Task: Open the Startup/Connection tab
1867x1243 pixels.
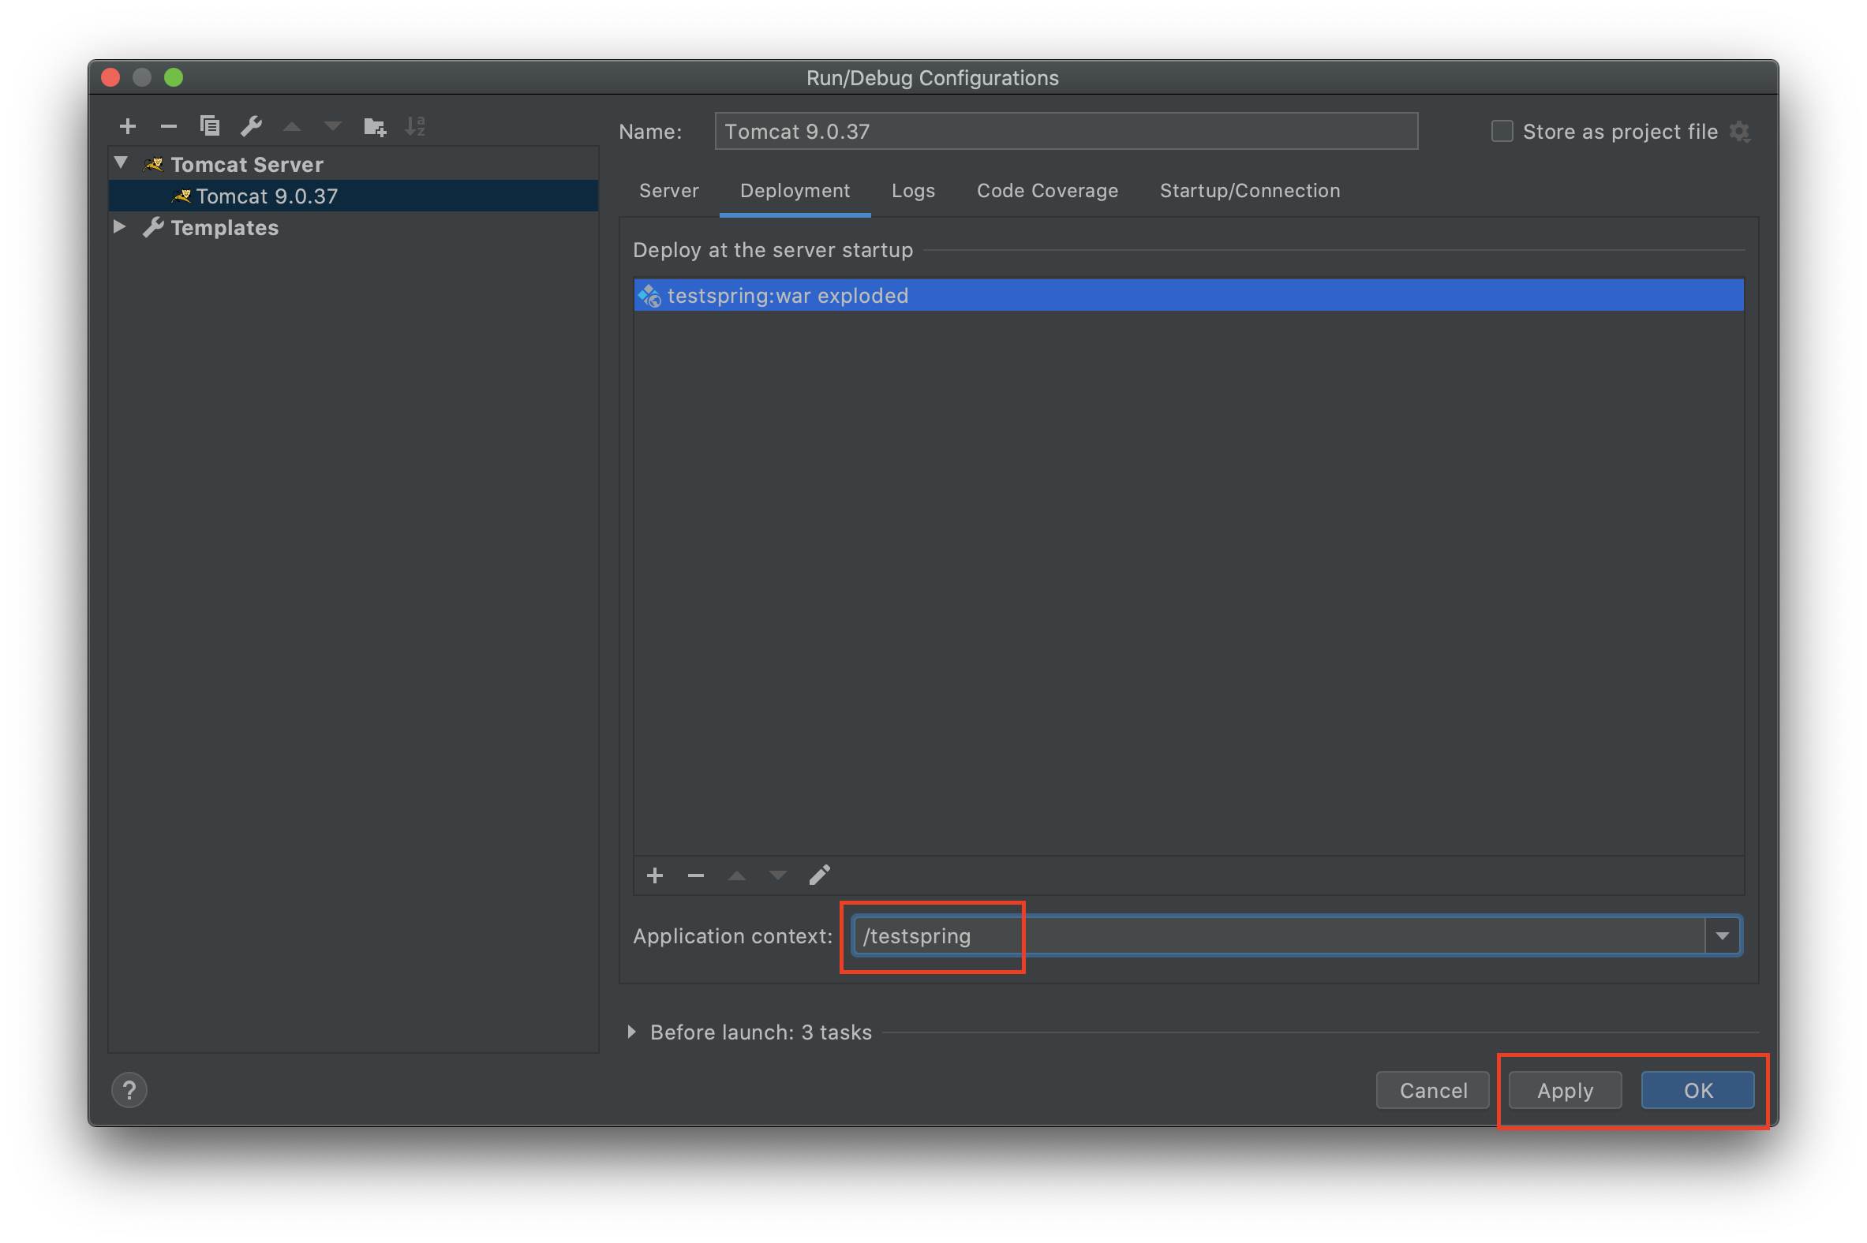Action: tap(1249, 191)
